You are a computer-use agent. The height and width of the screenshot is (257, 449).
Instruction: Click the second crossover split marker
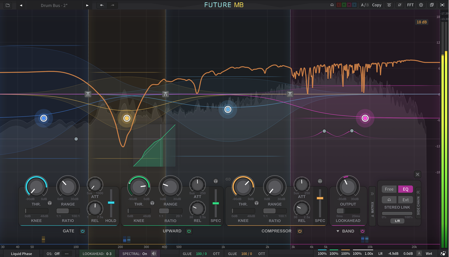click(x=166, y=94)
